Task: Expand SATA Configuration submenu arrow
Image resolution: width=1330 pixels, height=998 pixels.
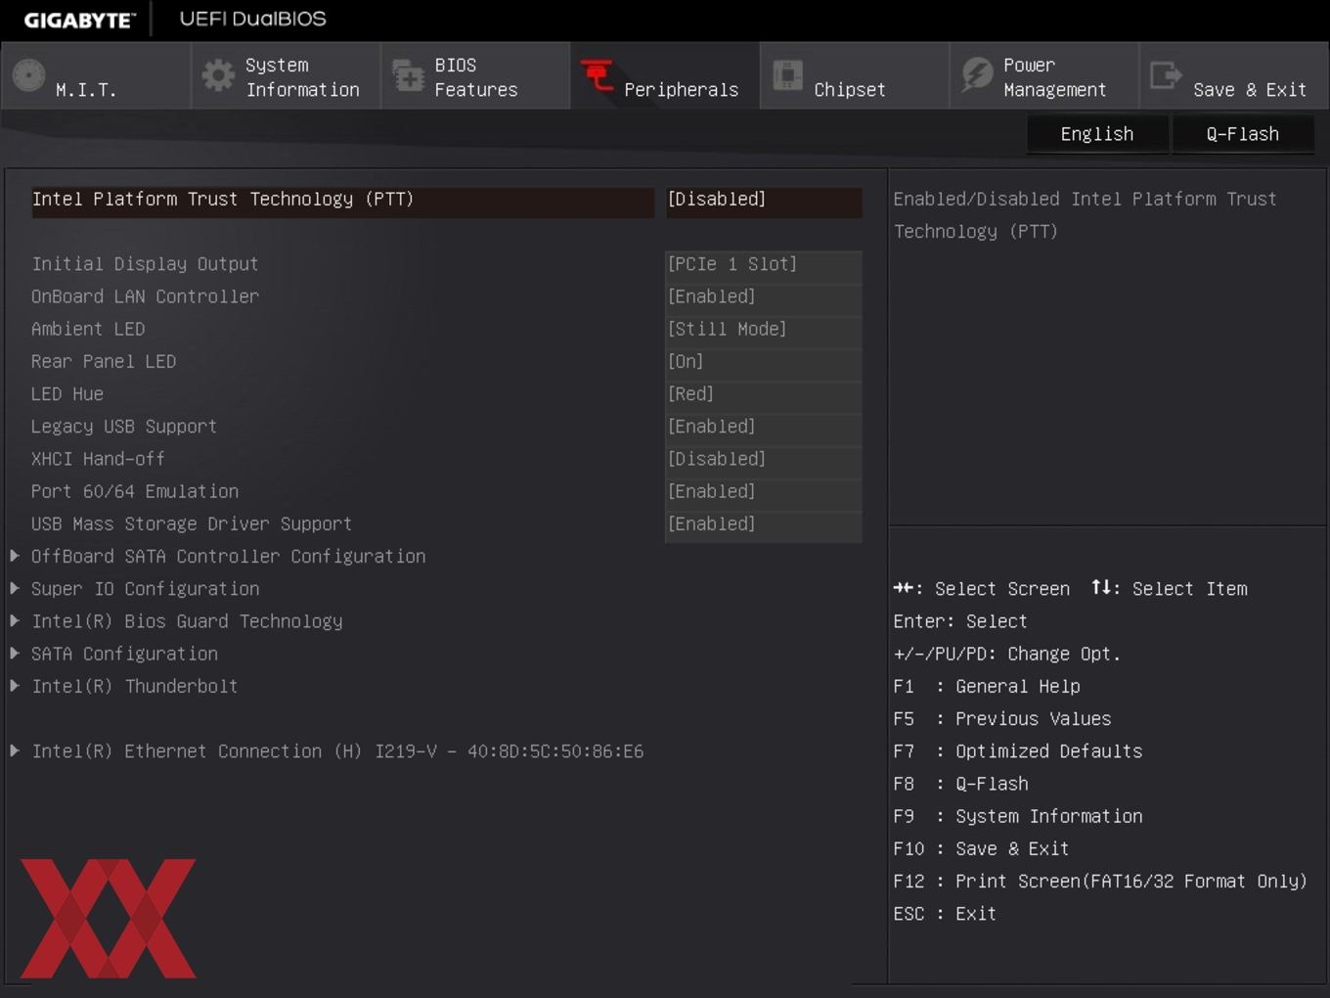Action: (x=15, y=653)
